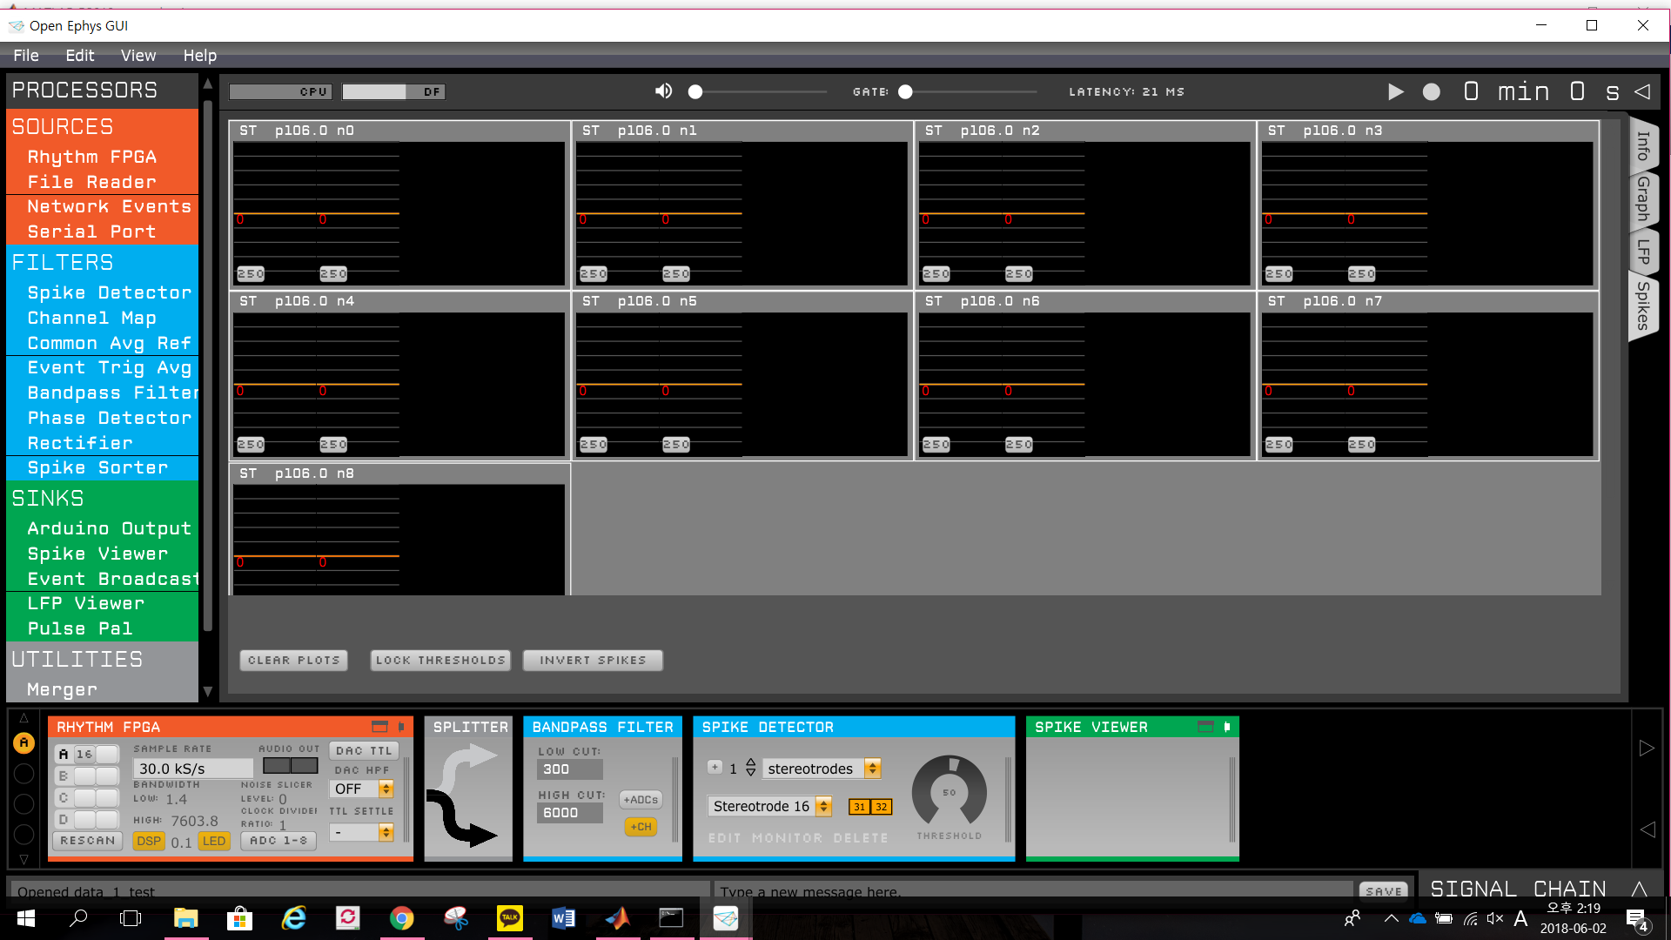Viewport: 1671px width, 940px height.
Task: Click the audio volume speaker icon
Action: [x=663, y=91]
